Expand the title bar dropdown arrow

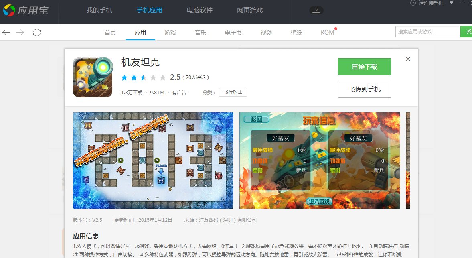[451, 3]
